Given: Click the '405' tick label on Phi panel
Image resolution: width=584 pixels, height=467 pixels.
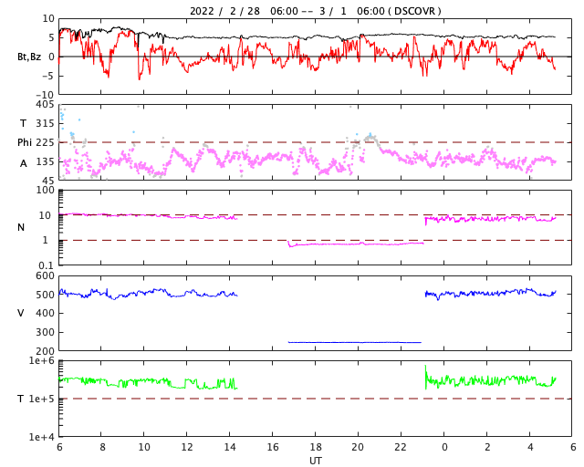Looking at the screenshot, I should (45, 104).
